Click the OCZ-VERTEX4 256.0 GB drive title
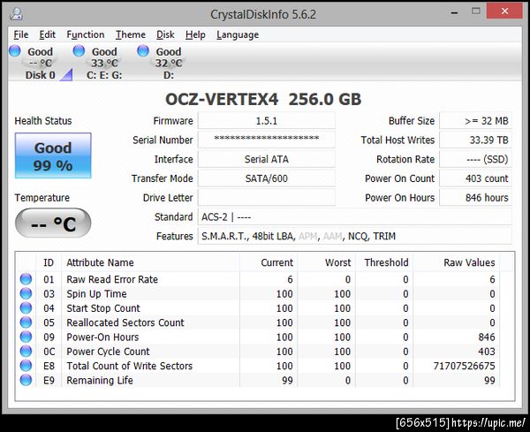530x432 pixels. click(263, 99)
